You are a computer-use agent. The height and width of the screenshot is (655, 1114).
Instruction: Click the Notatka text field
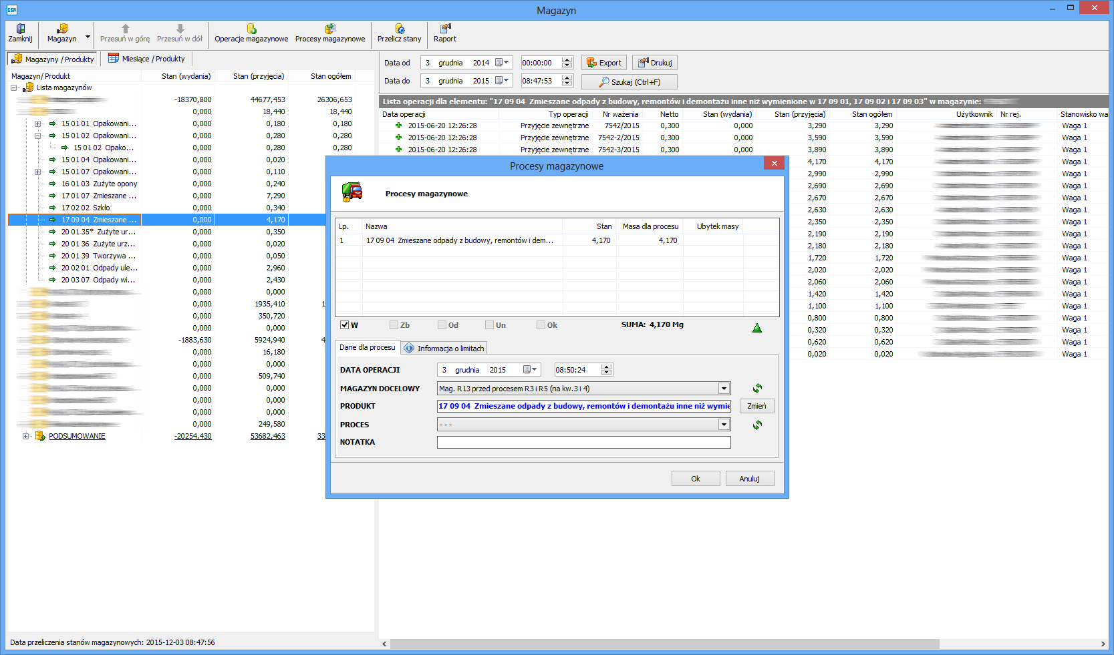[x=583, y=442]
